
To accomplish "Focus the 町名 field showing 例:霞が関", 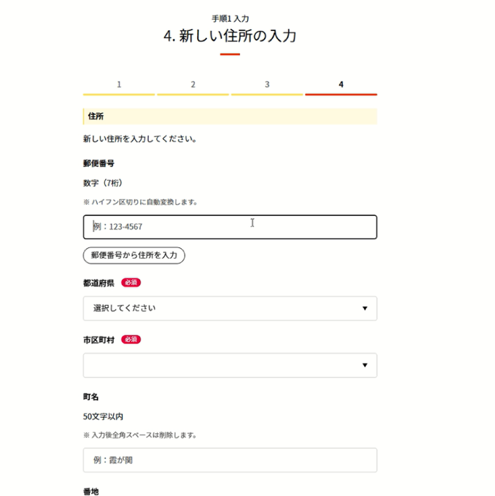I will coord(230,460).
